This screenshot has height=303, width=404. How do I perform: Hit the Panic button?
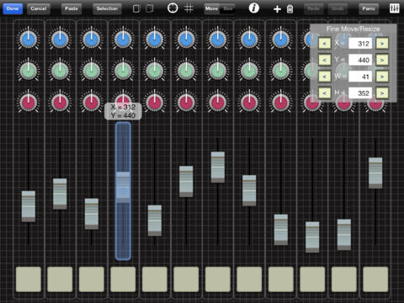(x=369, y=8)
